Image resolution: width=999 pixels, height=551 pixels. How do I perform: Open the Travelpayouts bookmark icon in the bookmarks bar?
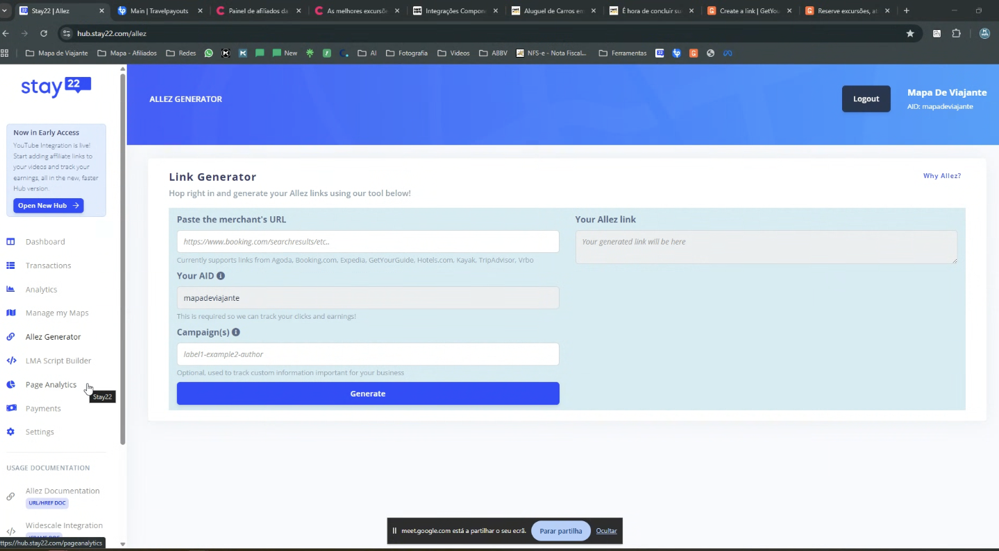click(x=676, y=53)
